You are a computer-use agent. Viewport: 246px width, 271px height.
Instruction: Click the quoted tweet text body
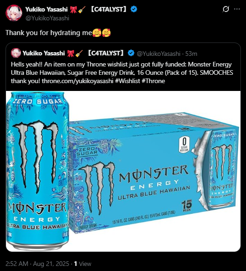[x=122, y=72]
